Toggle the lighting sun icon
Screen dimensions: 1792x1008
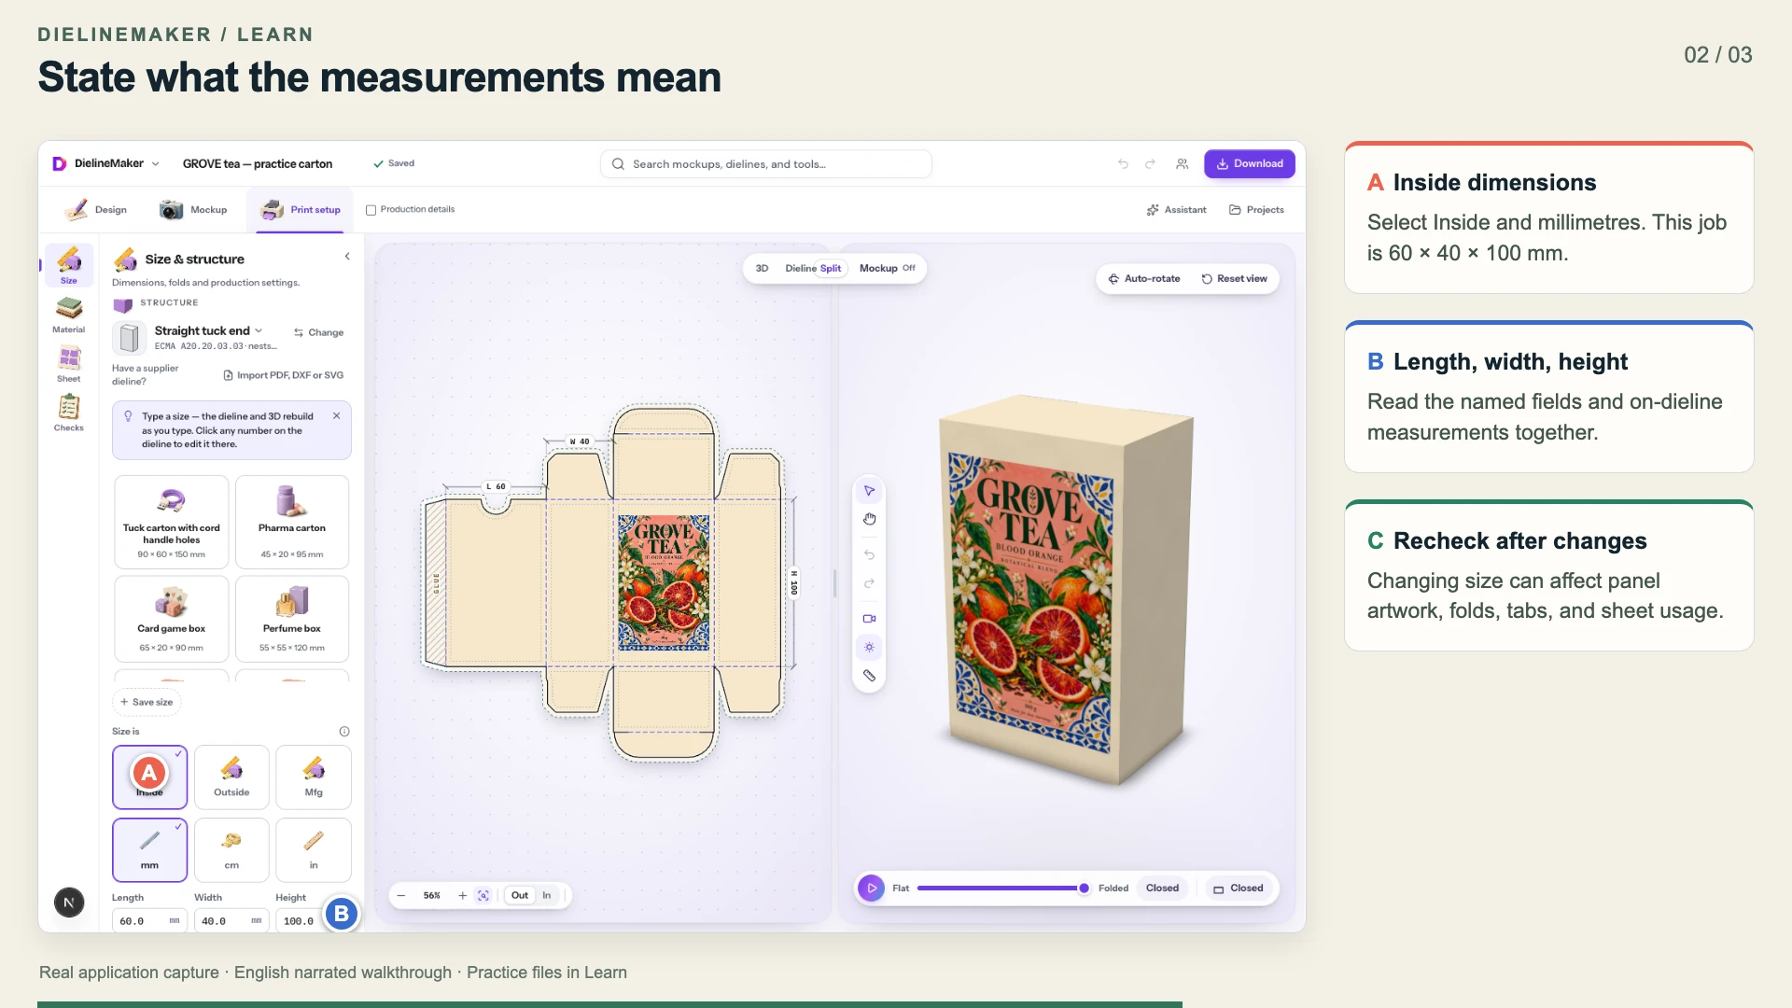(x=869, y=647)
